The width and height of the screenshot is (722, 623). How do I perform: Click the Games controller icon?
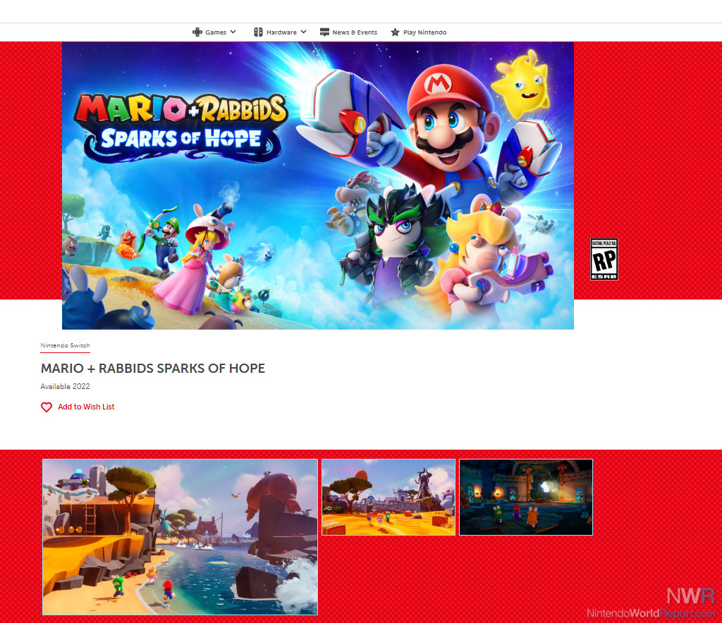pyautogui.click(x=197, y=32)
